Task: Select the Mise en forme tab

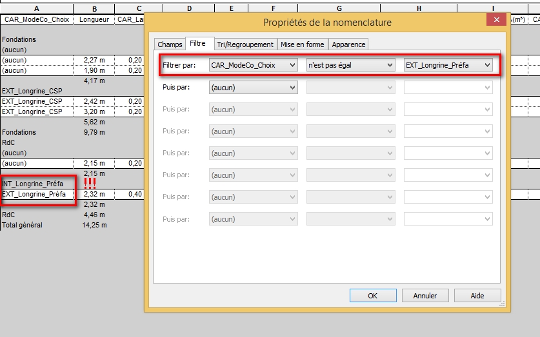Action: [303, 44]
